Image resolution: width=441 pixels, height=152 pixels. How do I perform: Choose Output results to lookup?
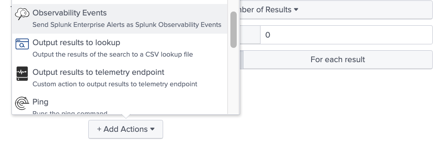pos(120,48)
